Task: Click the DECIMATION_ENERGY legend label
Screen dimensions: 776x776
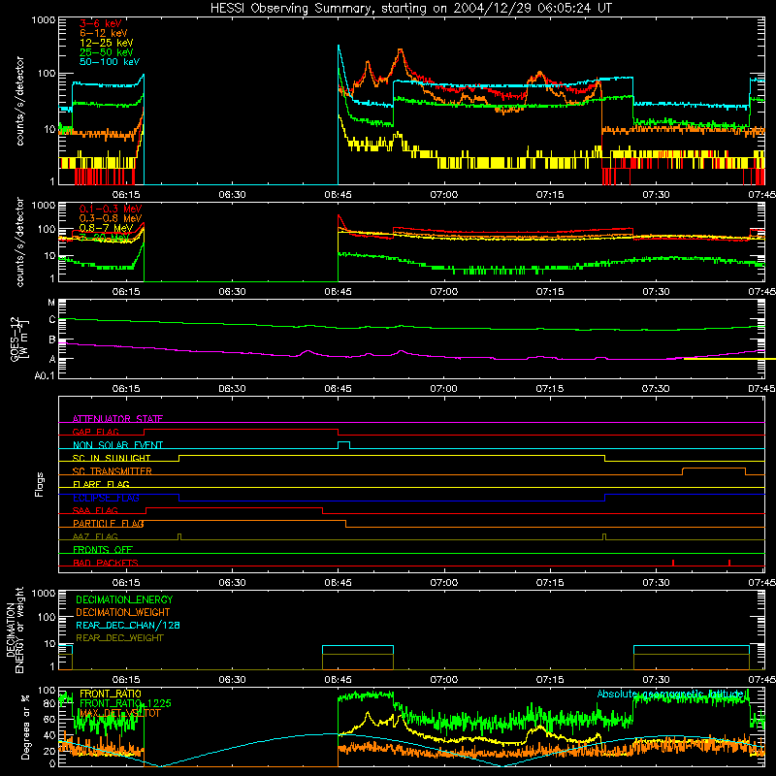Action: (x=124, y=599)
